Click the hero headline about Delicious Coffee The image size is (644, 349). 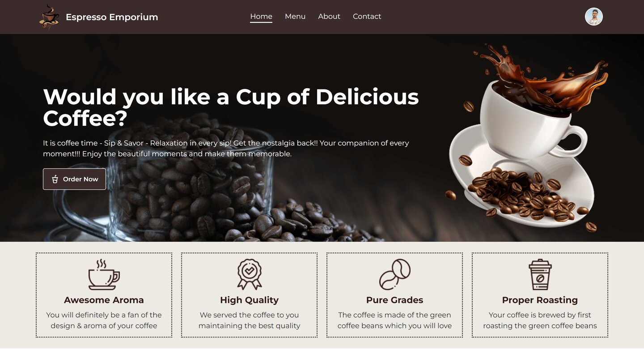tap(231, 108)
